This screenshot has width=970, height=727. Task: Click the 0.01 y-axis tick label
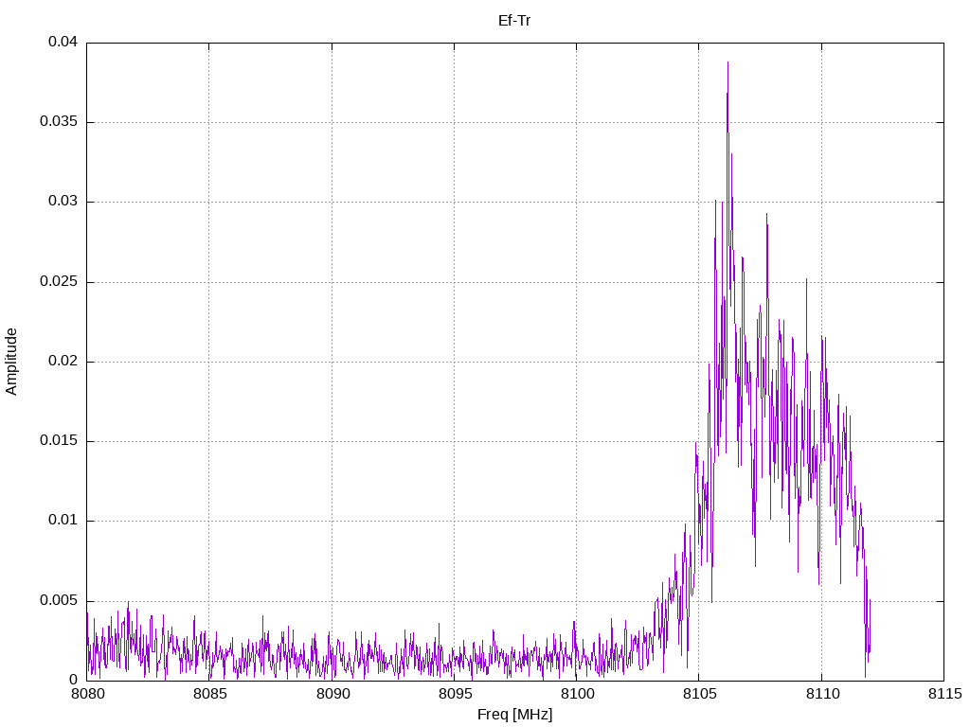(x=63, y=521)
